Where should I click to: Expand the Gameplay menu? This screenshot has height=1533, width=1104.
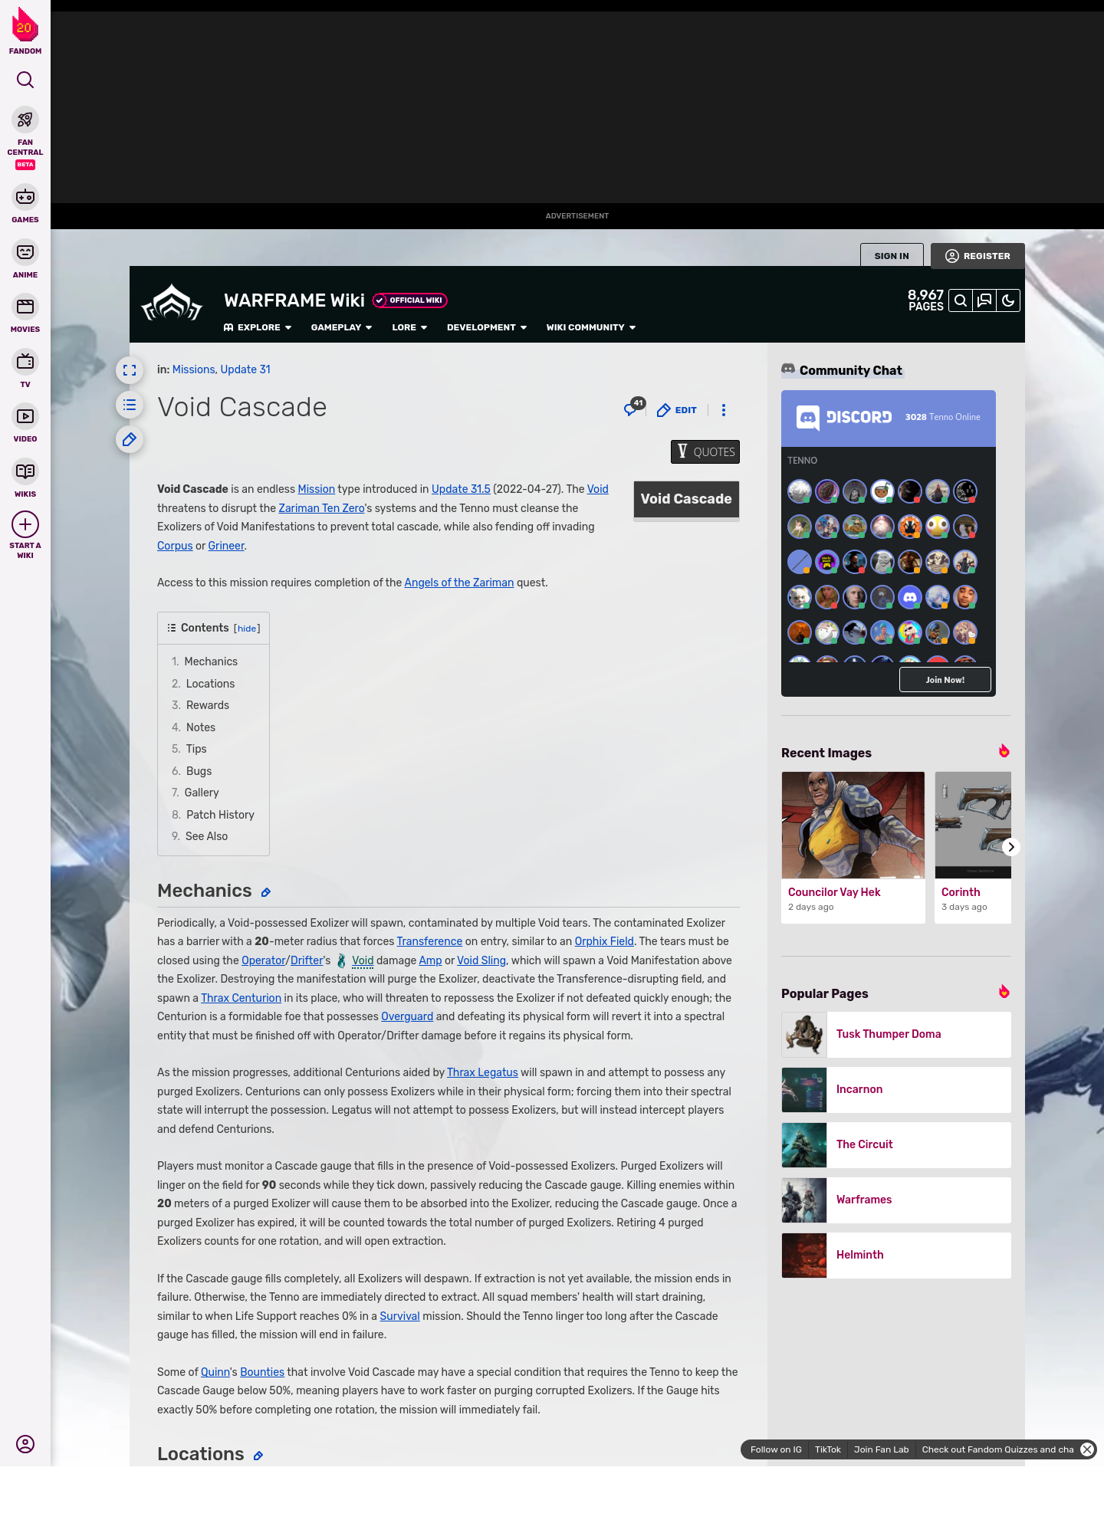pos(341,327)
